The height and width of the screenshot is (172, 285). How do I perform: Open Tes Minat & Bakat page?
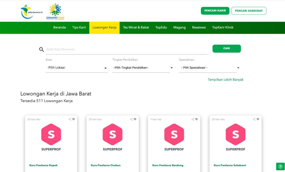click(136, 28)
